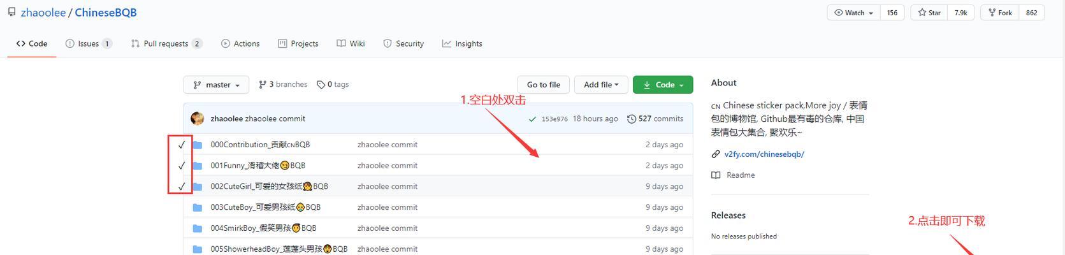This screenshot has height=255, width=1065.
Task: Open the Wiki tab
Action: point(351,43)
